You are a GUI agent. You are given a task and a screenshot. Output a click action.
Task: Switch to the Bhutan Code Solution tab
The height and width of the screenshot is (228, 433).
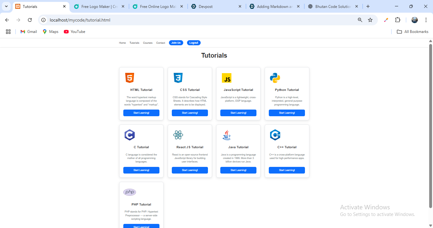333,6
